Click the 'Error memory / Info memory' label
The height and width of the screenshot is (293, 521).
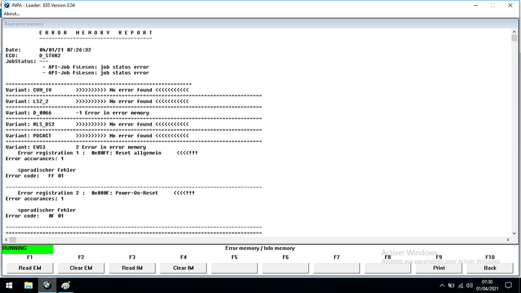click(260, 248)
